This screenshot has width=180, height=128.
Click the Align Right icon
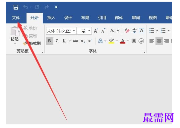pyautogui.click(x=166, y=41)
